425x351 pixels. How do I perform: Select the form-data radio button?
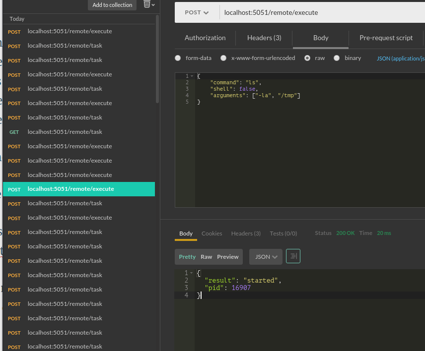click(x=178, y=58)
